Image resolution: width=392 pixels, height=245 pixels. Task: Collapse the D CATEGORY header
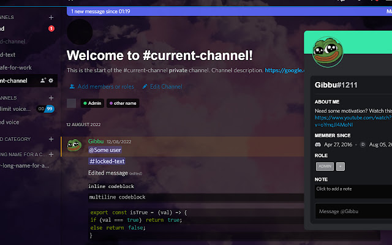tap(15, 139)
